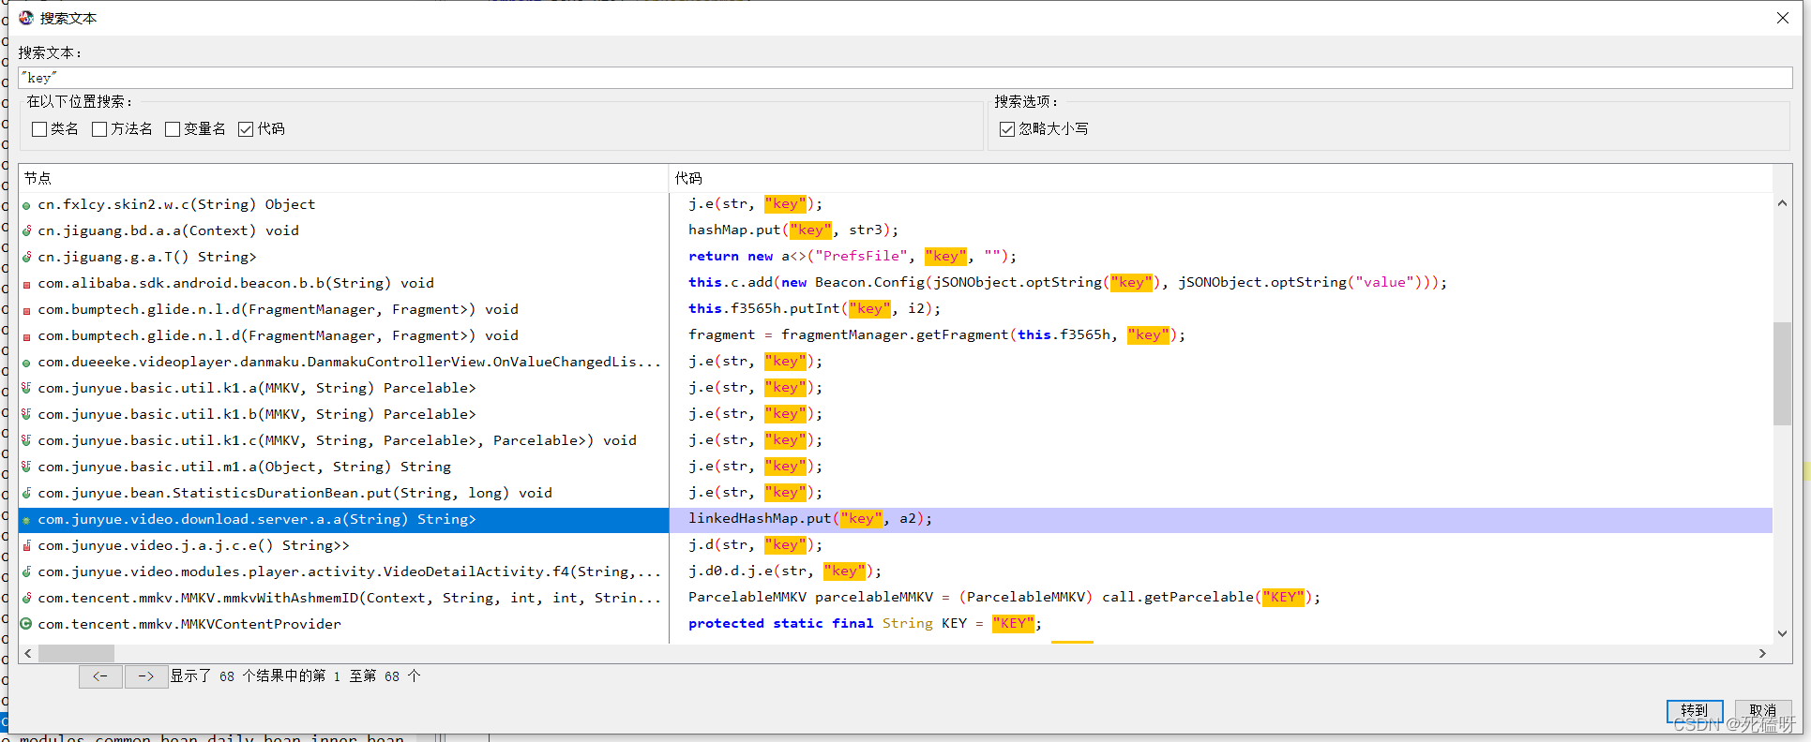Click the 转到 button
1811x742 pixels.
(1695, 711)
